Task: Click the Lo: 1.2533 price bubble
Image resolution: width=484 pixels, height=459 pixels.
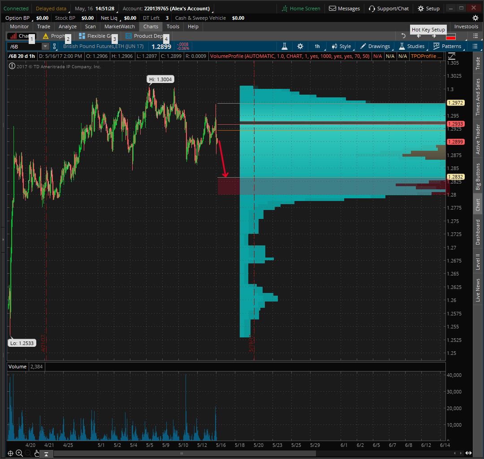Action: point(22,343)
